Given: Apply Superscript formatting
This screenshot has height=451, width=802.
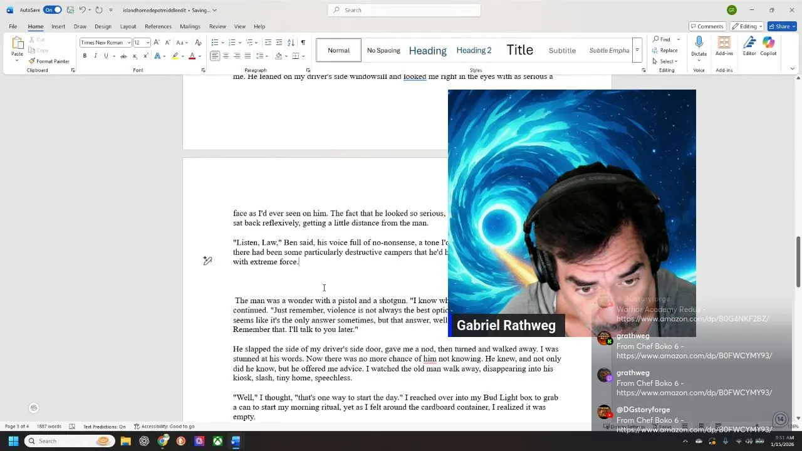Looking at the screenshot, I should pos(145,56).
